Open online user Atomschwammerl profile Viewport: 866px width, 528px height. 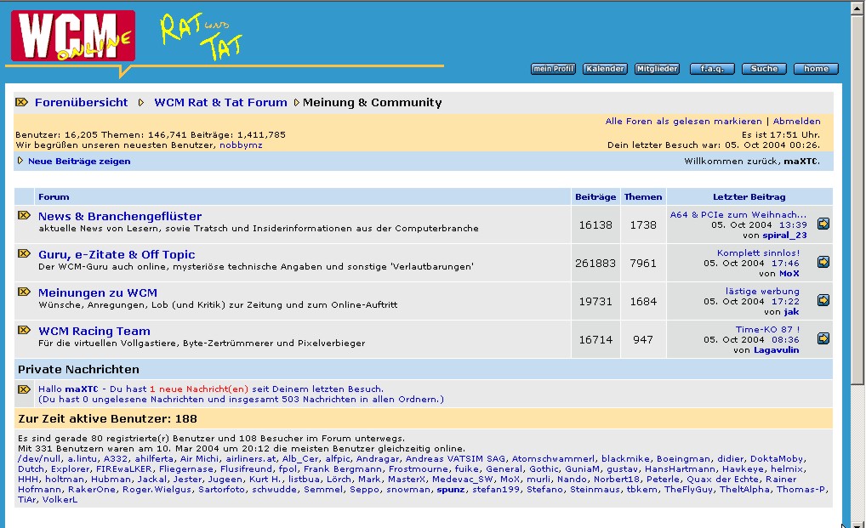point(553,459)
